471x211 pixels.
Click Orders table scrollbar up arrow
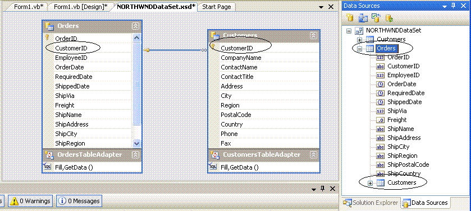point(136,37)
